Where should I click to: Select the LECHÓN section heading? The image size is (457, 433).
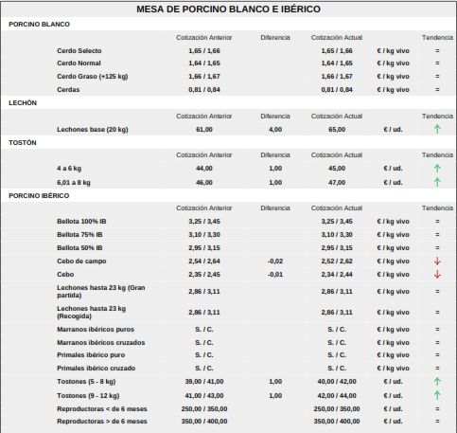(23, 102)
